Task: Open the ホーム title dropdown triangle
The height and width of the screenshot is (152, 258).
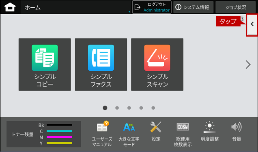Action: tap(129, 12)
